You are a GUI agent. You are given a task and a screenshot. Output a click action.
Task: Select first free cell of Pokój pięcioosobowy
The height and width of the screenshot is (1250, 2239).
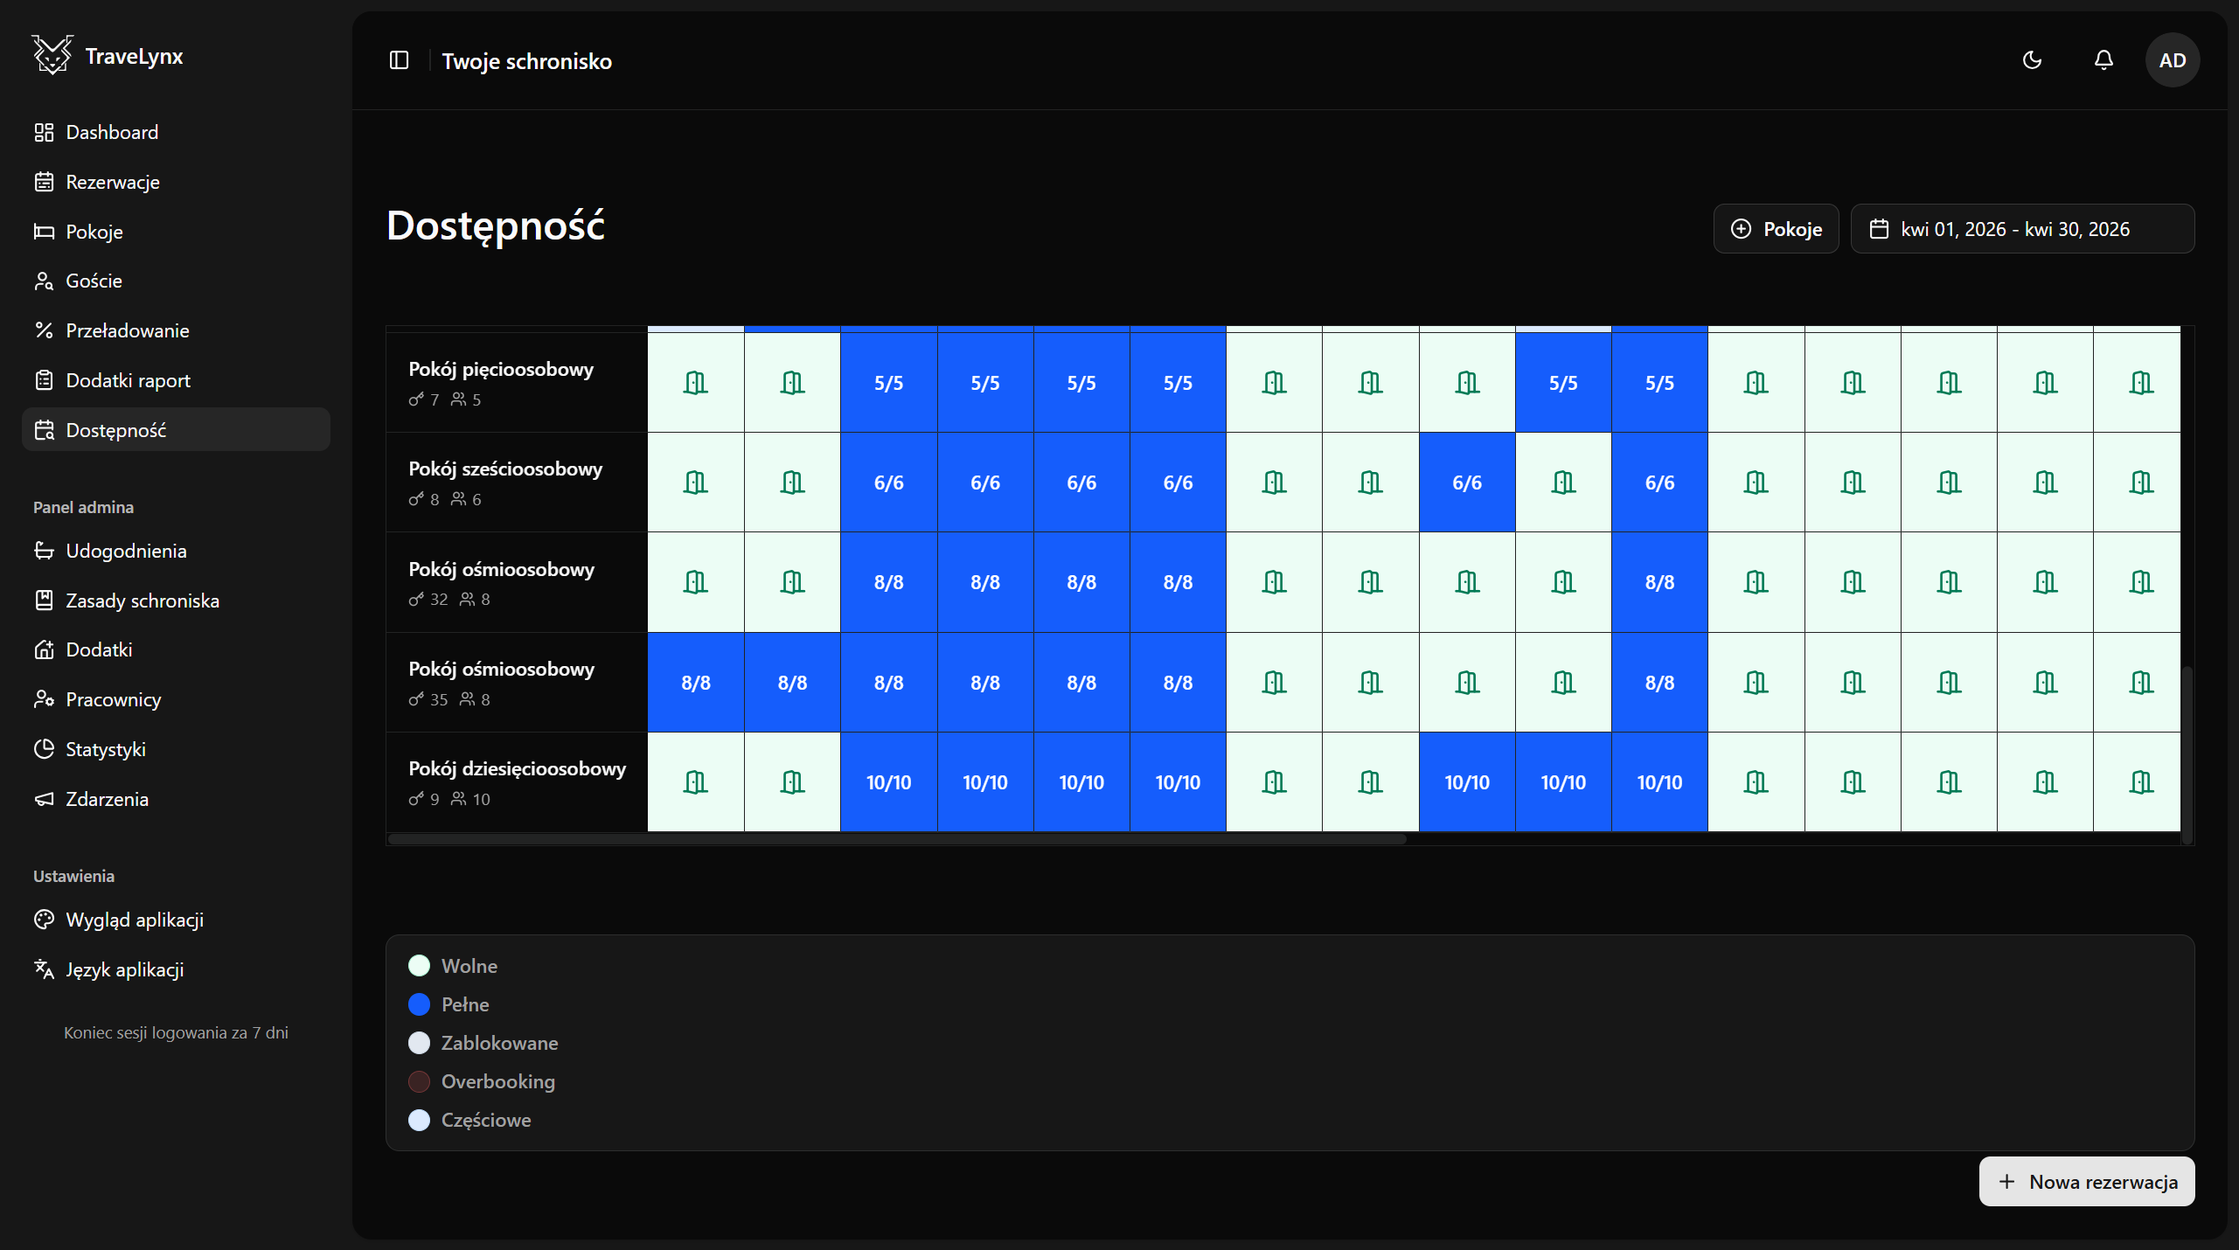(696, 383)
